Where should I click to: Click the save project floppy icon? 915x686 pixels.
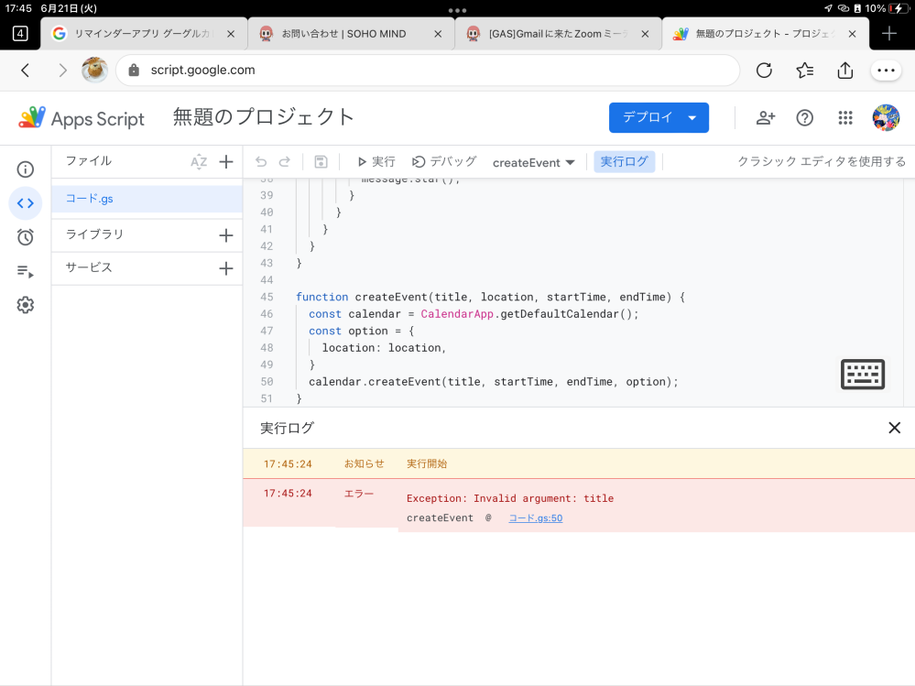[x=321, y=162]
